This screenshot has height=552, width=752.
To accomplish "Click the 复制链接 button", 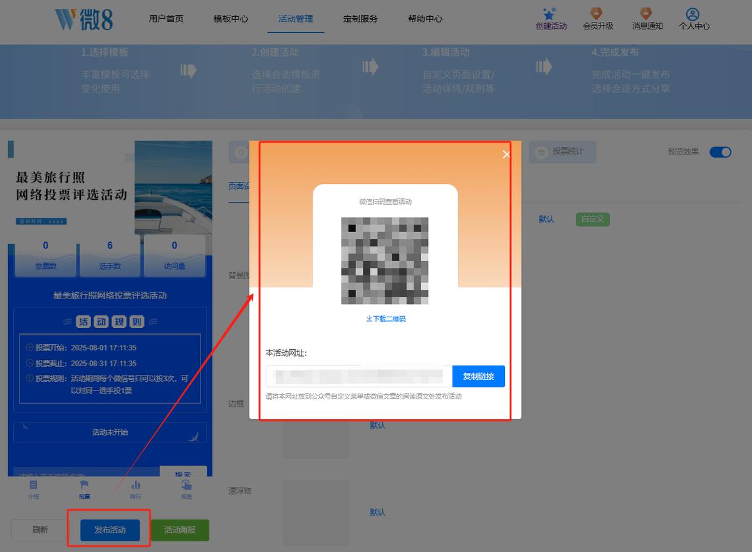I will coord(479,376).
